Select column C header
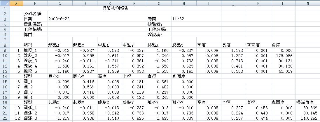The image size is (320, 122). [x=60, y=3]
